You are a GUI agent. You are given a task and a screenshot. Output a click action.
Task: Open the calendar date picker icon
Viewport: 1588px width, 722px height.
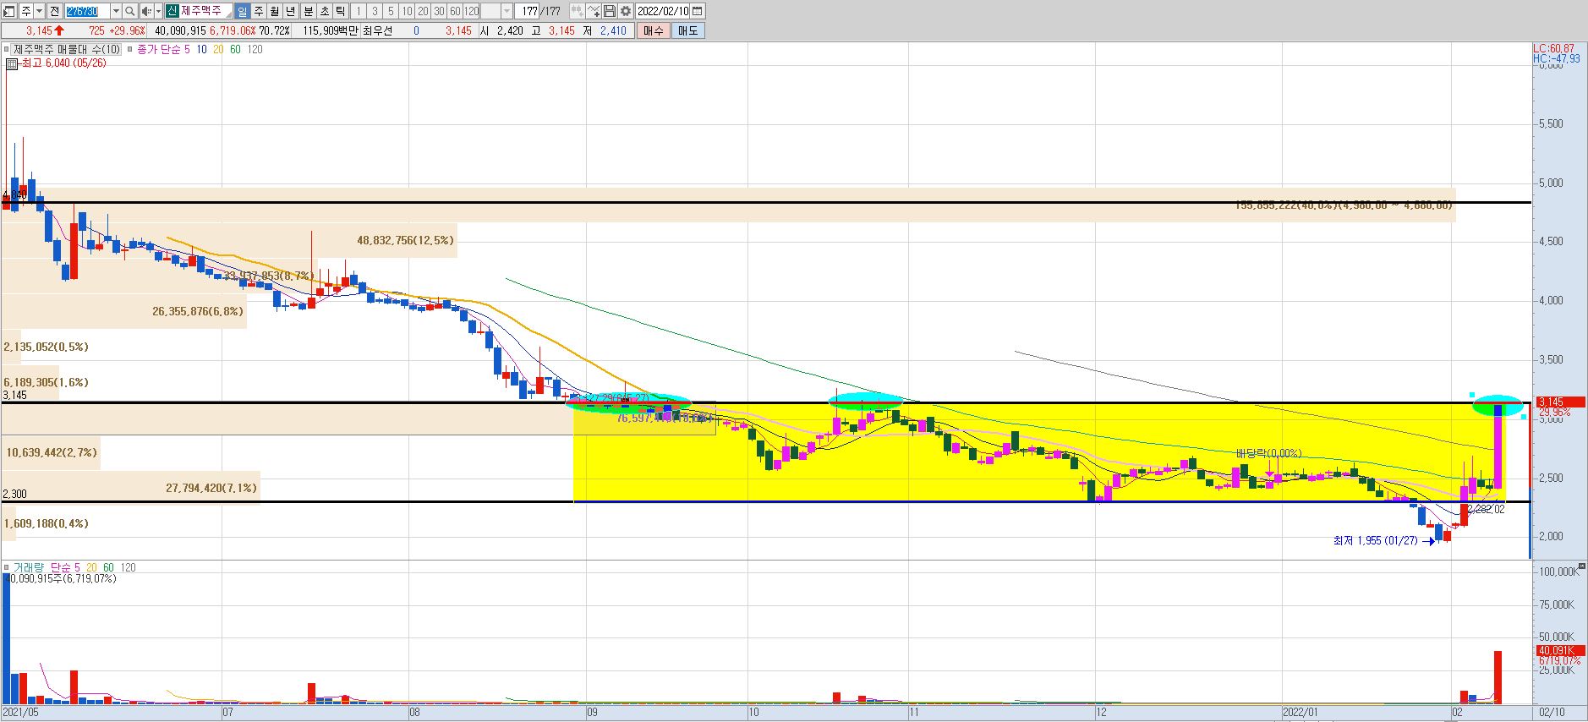[x=698, y=11]
